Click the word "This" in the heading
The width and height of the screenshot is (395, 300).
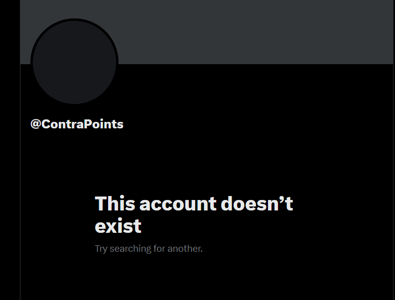coord(115,203)
